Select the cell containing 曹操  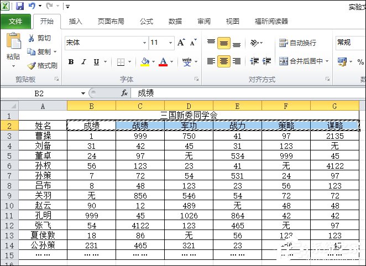click(x=43, y=135)
